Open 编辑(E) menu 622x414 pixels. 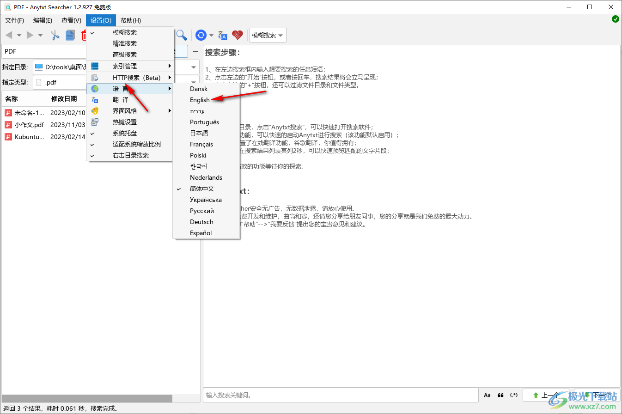pyautogui.click(x=43, y=20)
